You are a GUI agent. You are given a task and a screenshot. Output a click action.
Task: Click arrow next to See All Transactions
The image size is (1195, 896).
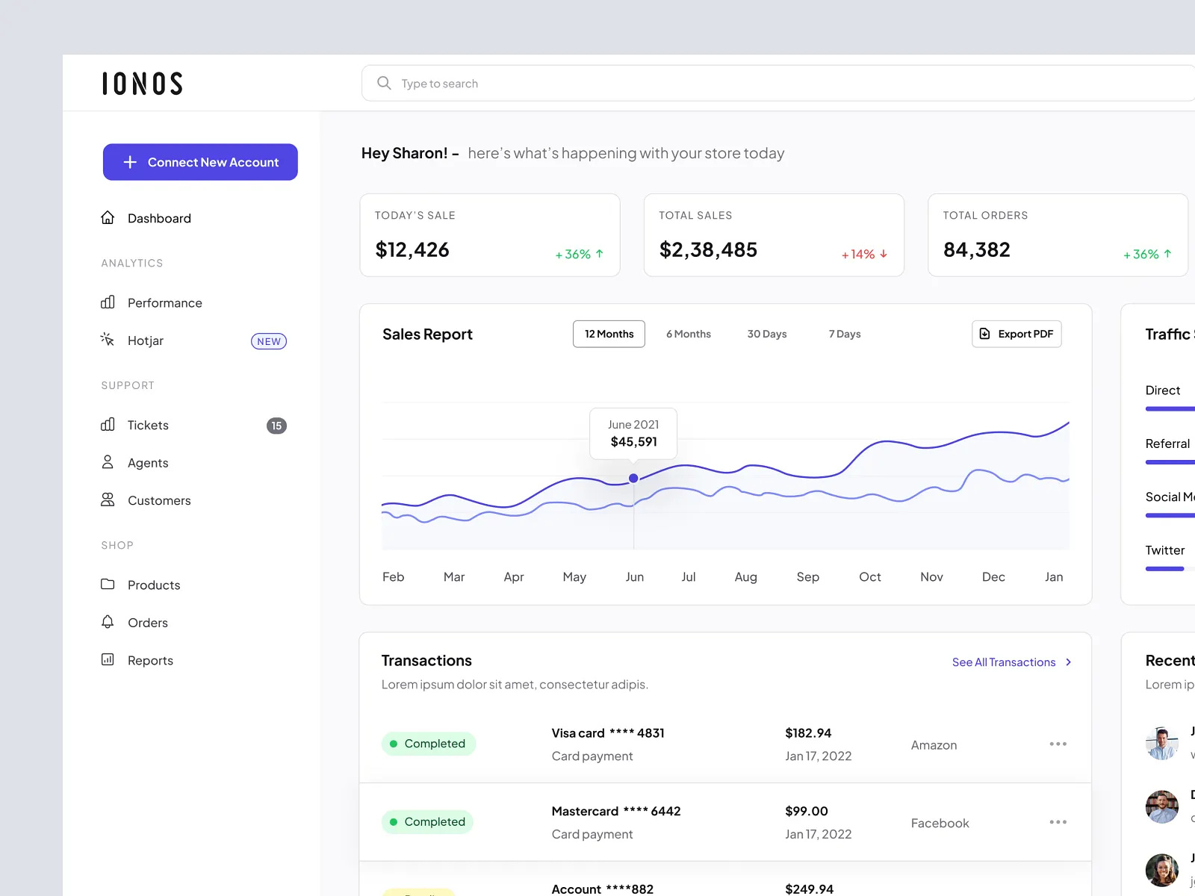coord(1069,662)
